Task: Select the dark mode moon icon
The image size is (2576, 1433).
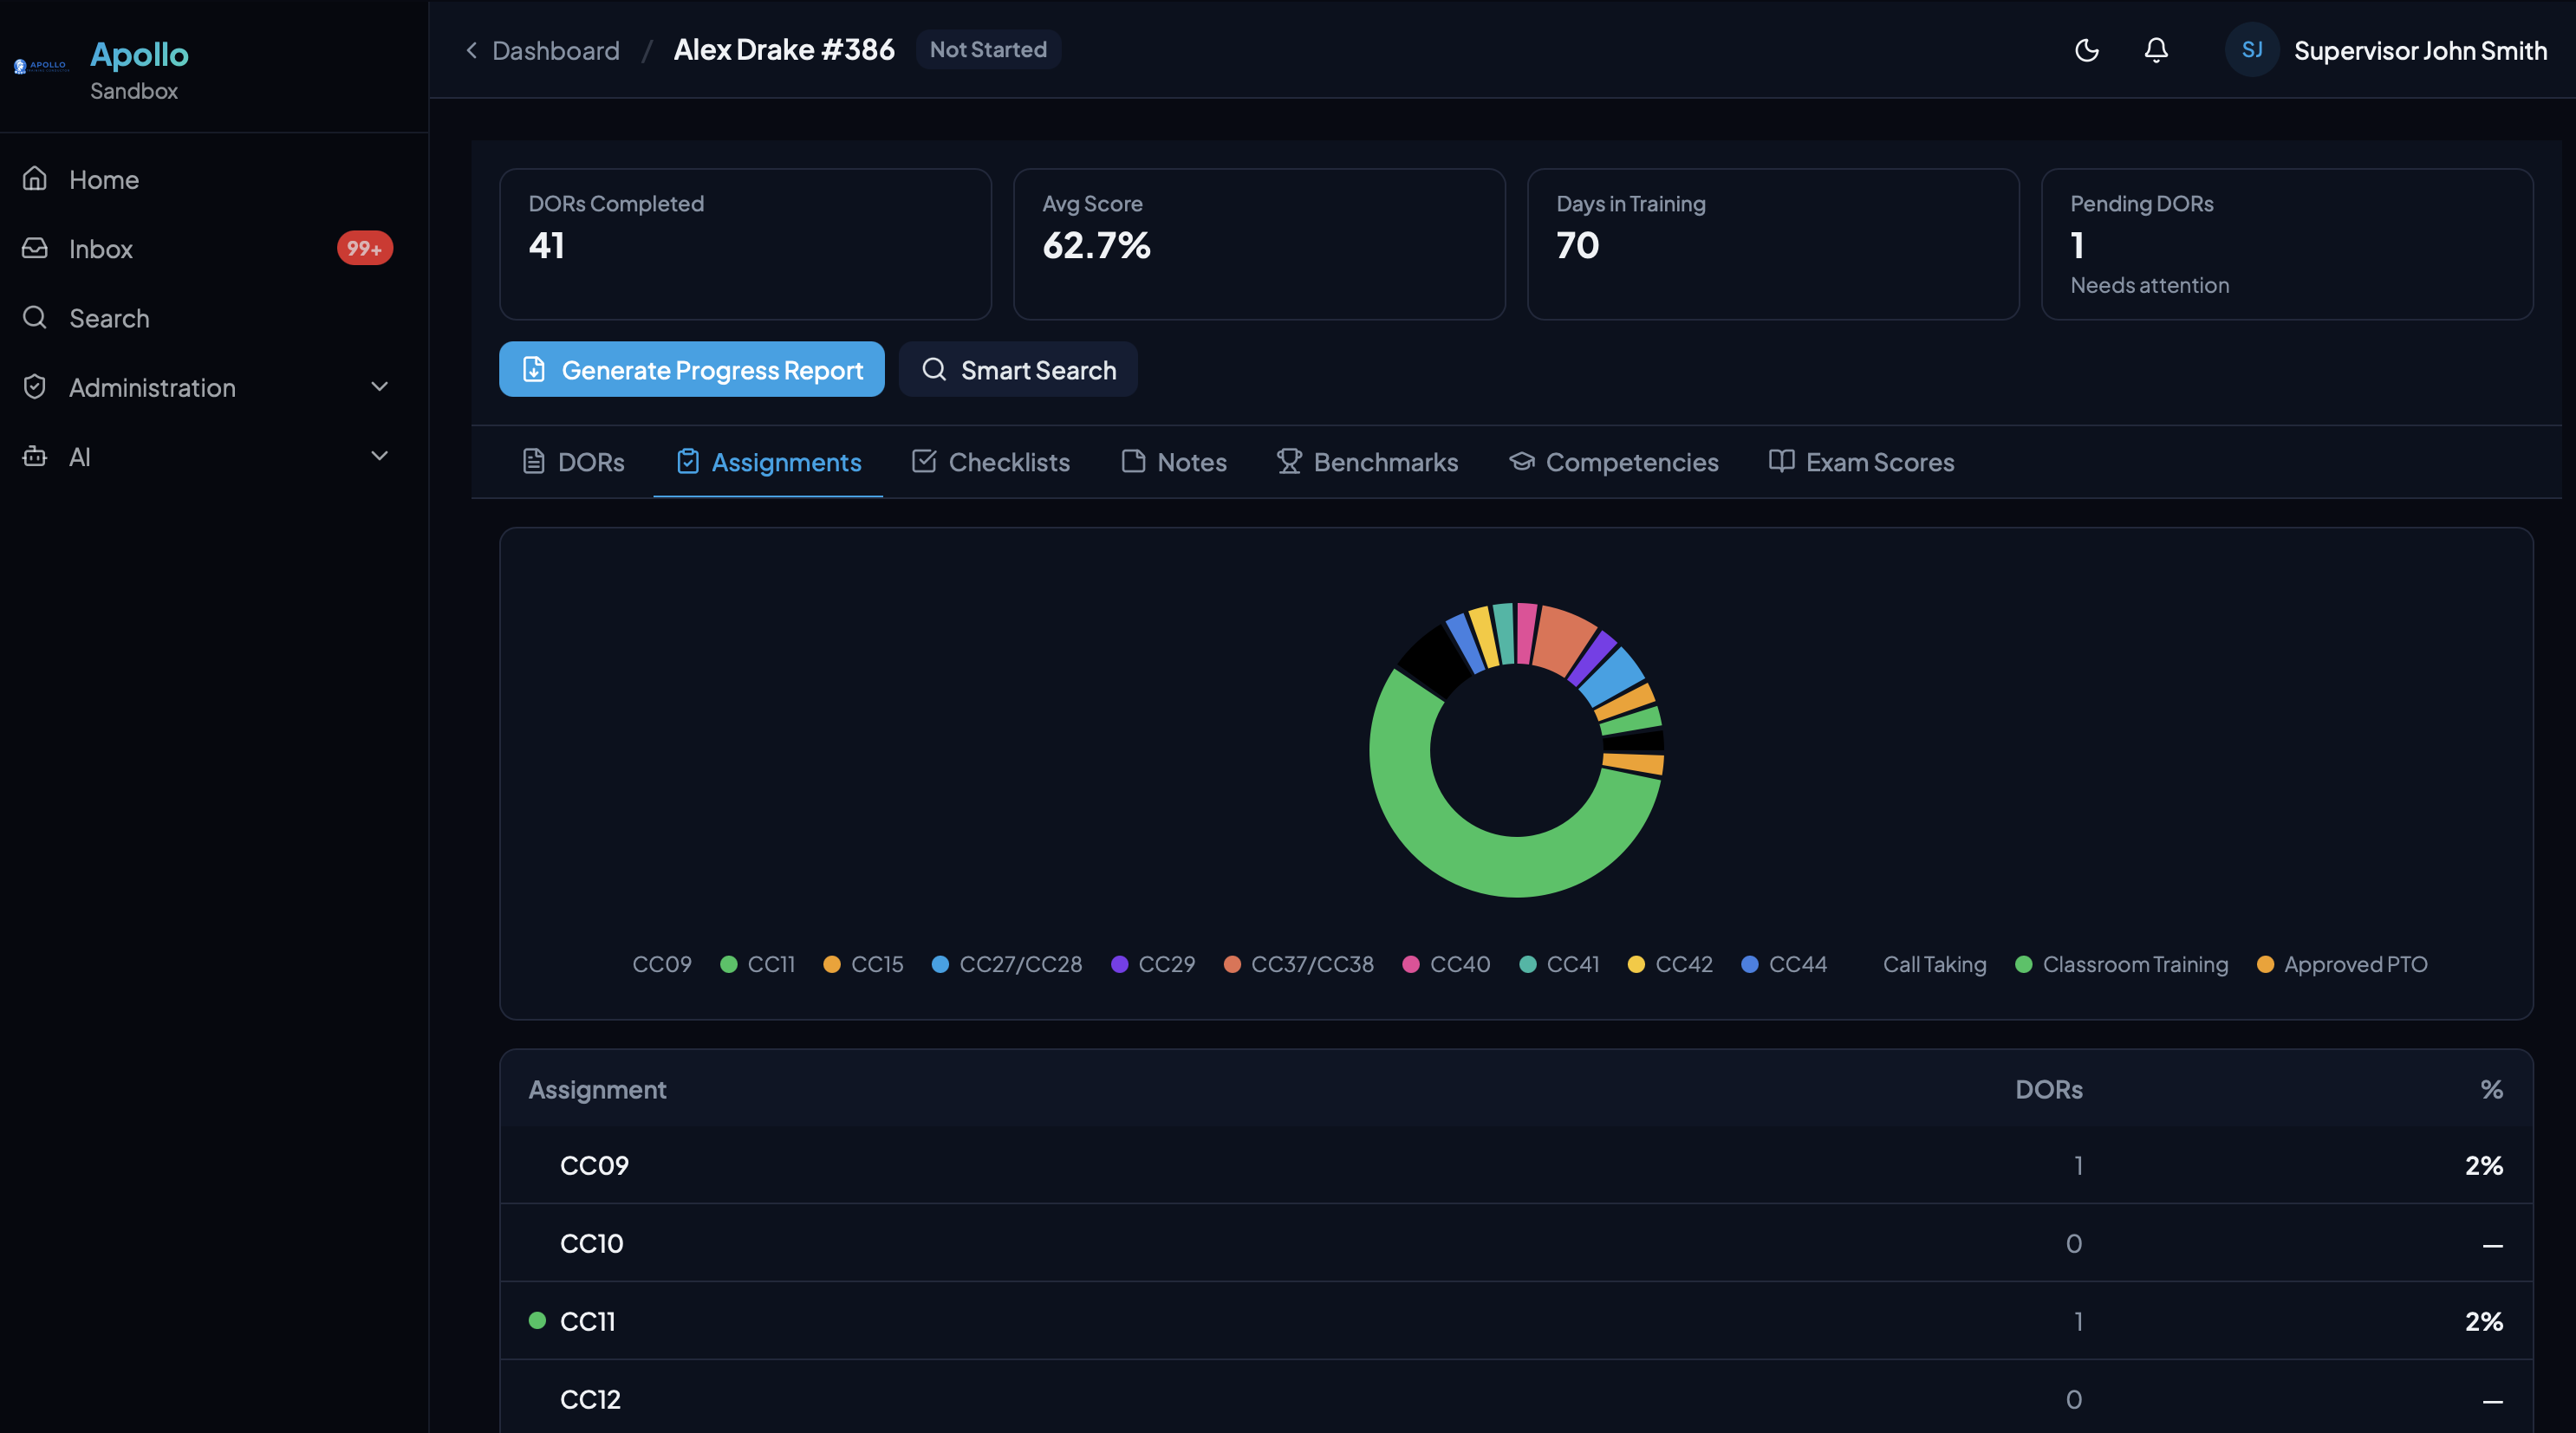Action: coord(2086,50)
